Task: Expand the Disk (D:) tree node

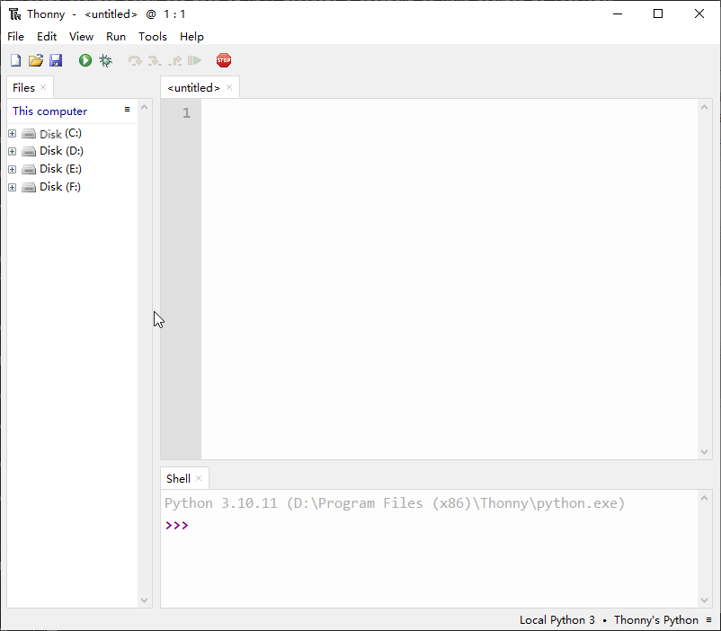Action: click(x=13, y=151)
